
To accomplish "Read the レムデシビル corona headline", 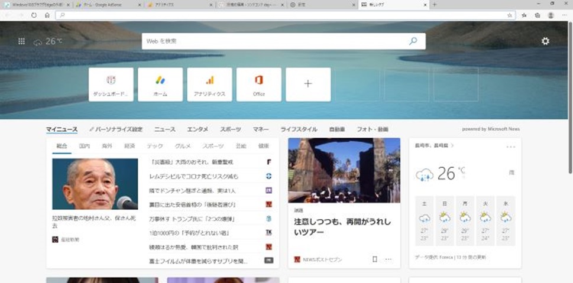I will [195, 176].
